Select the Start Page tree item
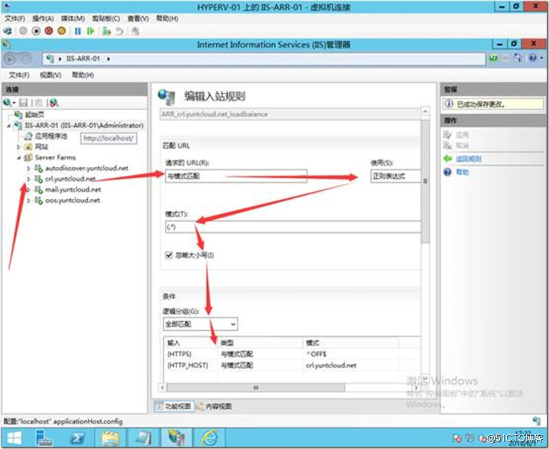 pyautogui.click(x=34, y=115)
